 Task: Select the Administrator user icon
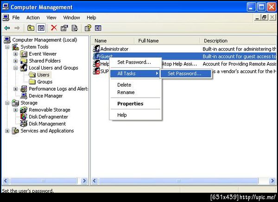96,49
